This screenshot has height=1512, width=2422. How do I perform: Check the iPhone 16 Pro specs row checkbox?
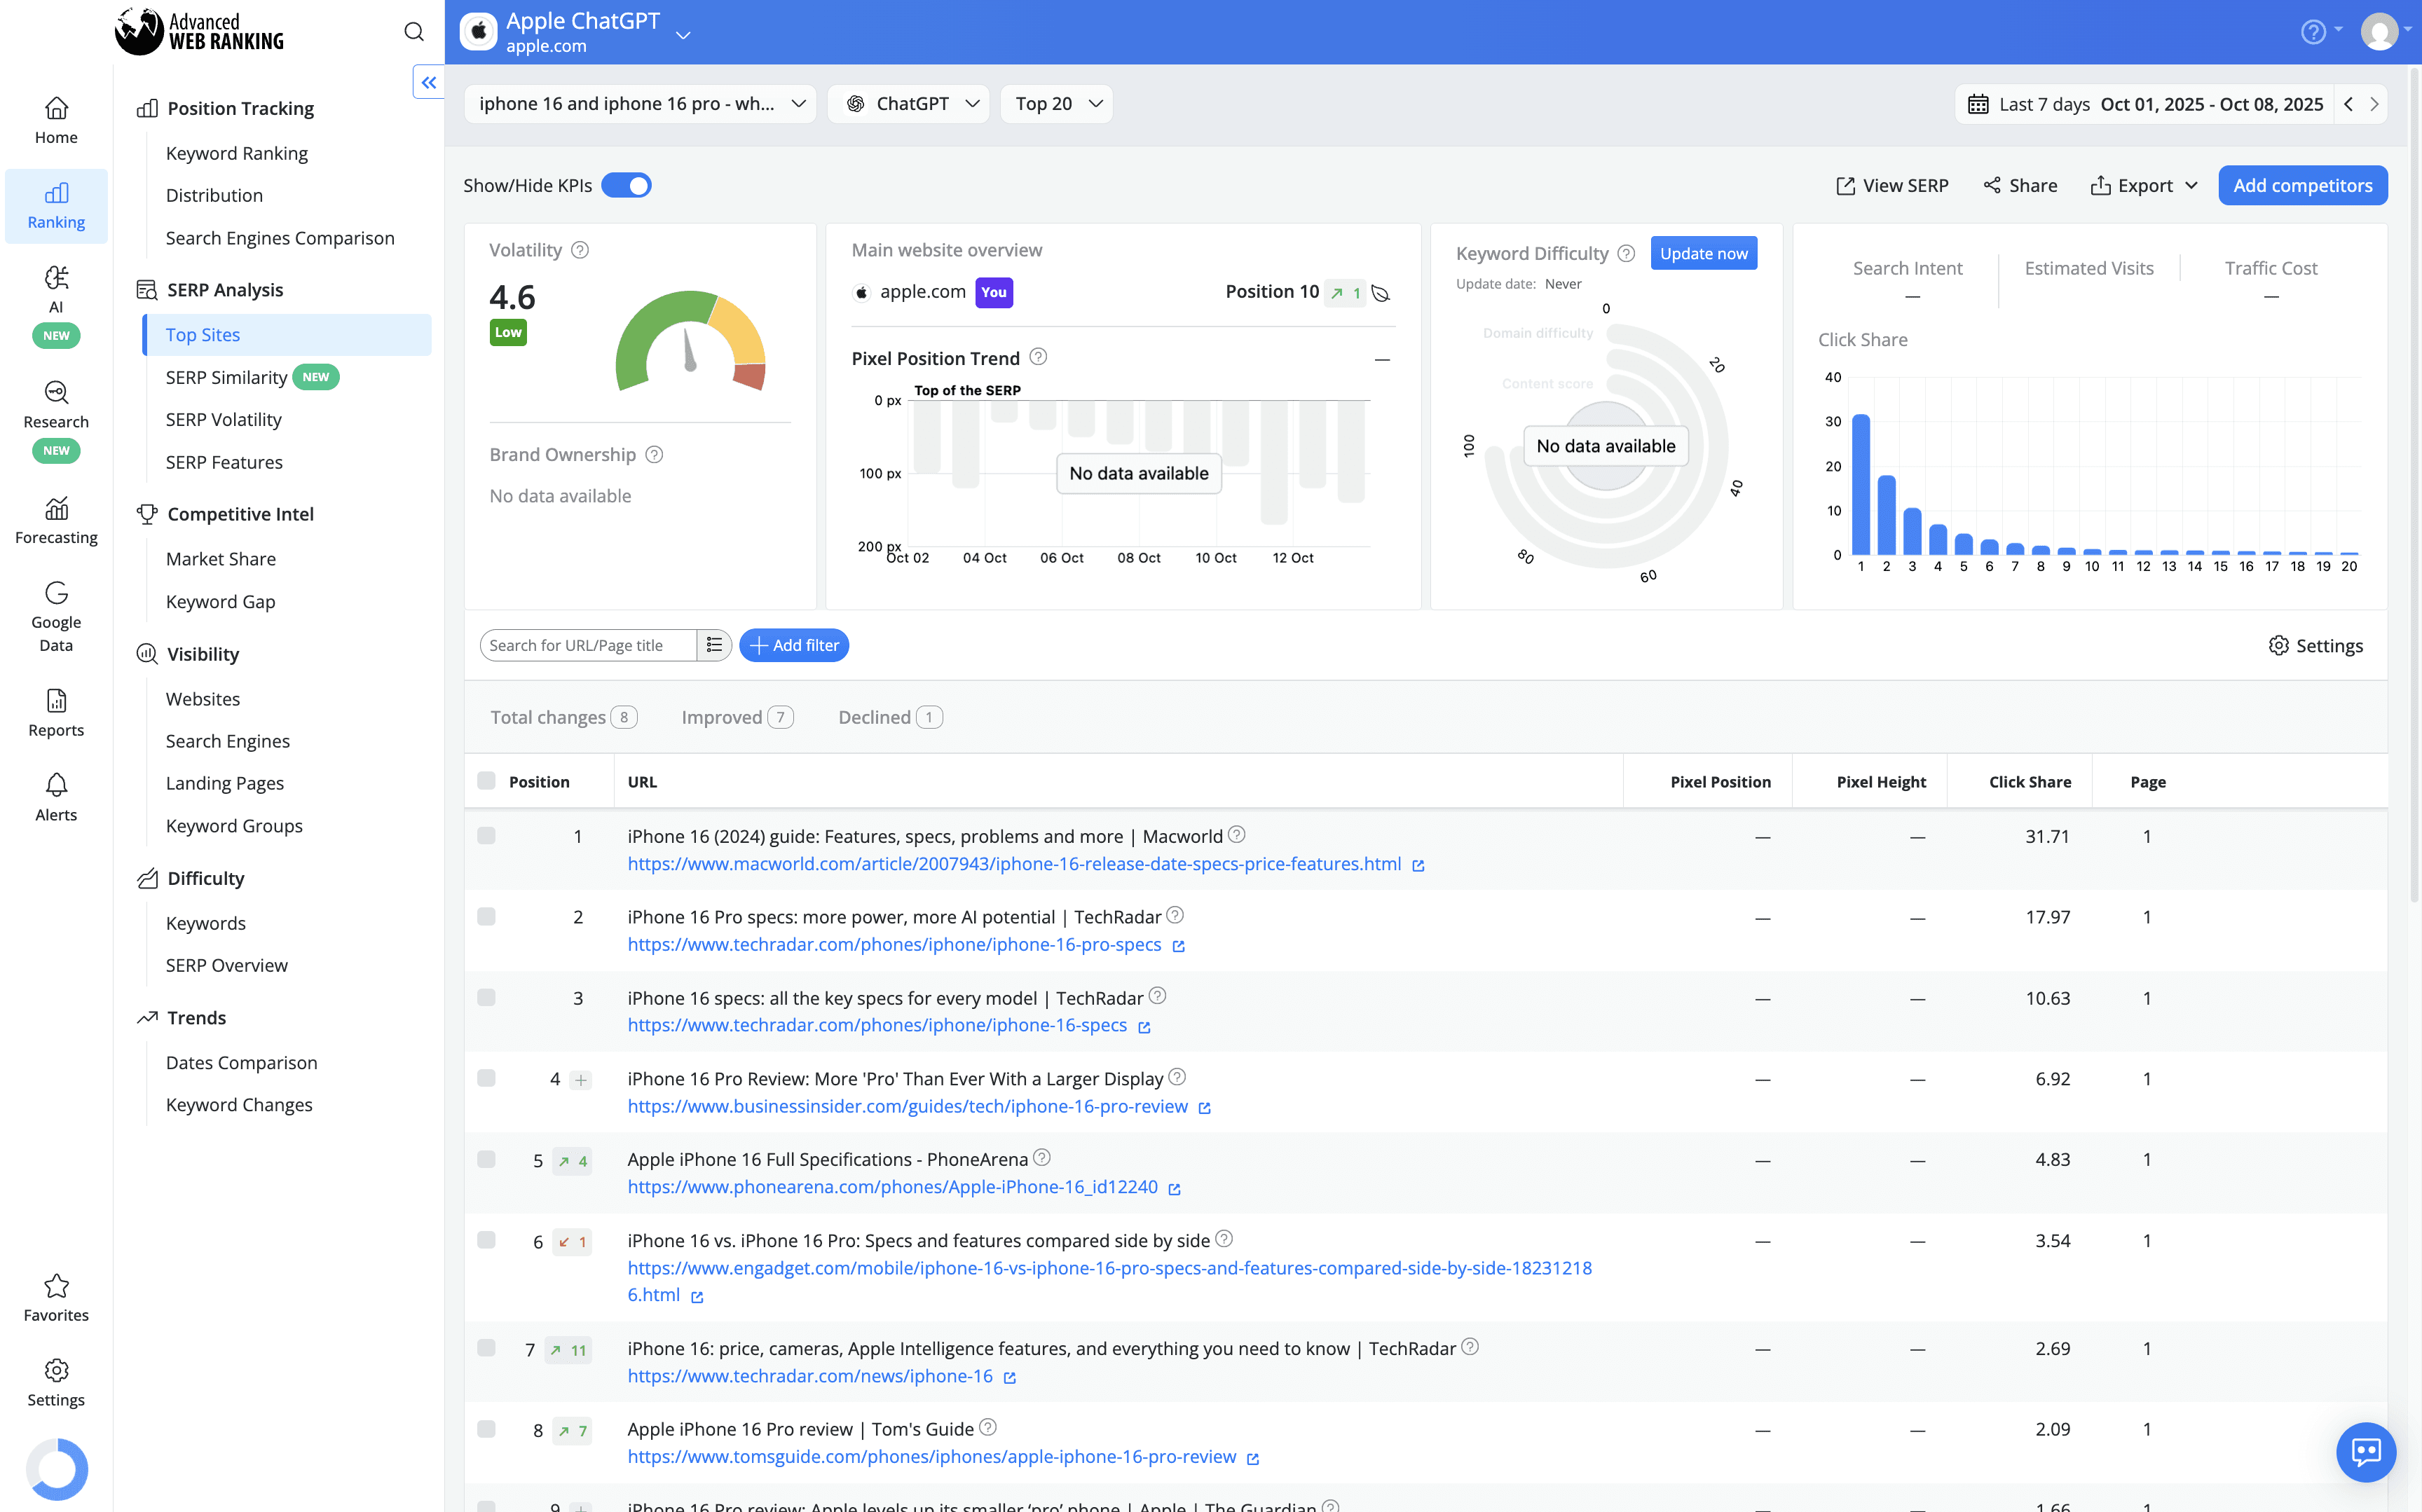[486, 917]
